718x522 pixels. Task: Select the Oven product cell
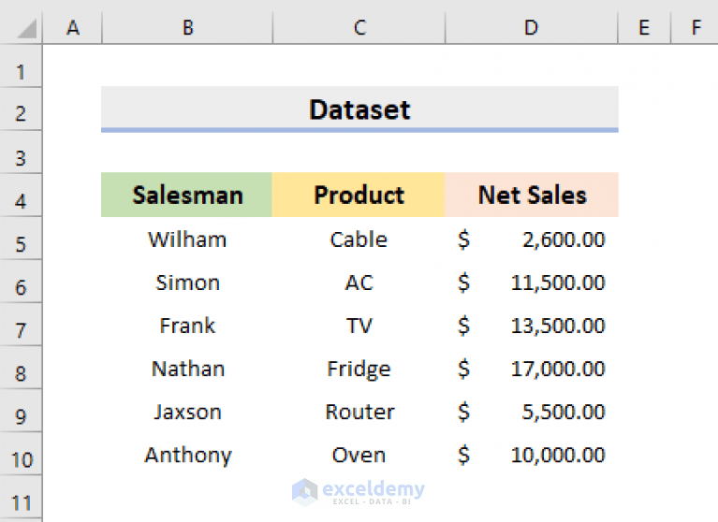tap(359, 454)
